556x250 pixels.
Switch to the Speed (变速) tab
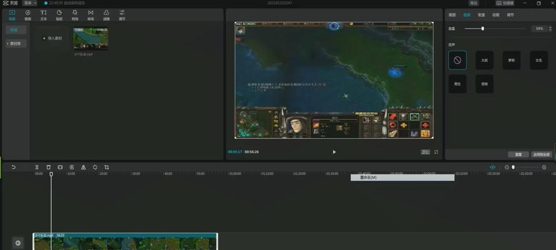click(x=481, y=15)
